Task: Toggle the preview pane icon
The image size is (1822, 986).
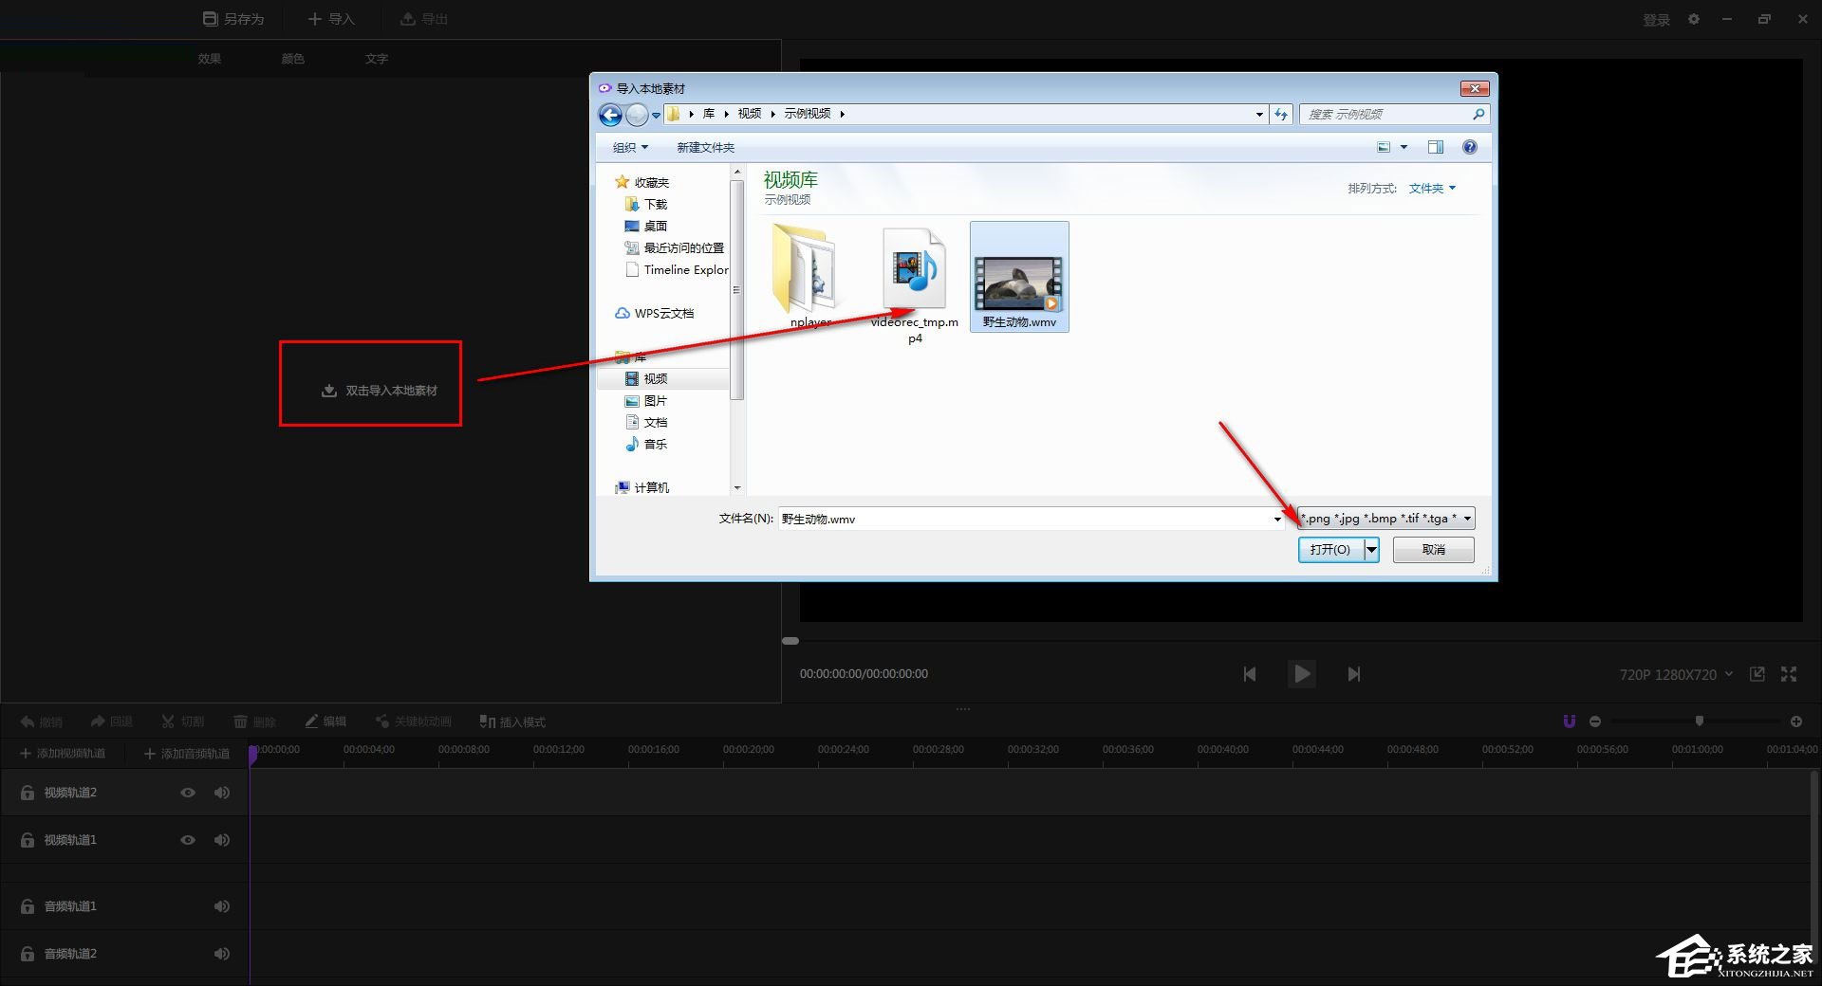Action: (x=1435, y=147)
